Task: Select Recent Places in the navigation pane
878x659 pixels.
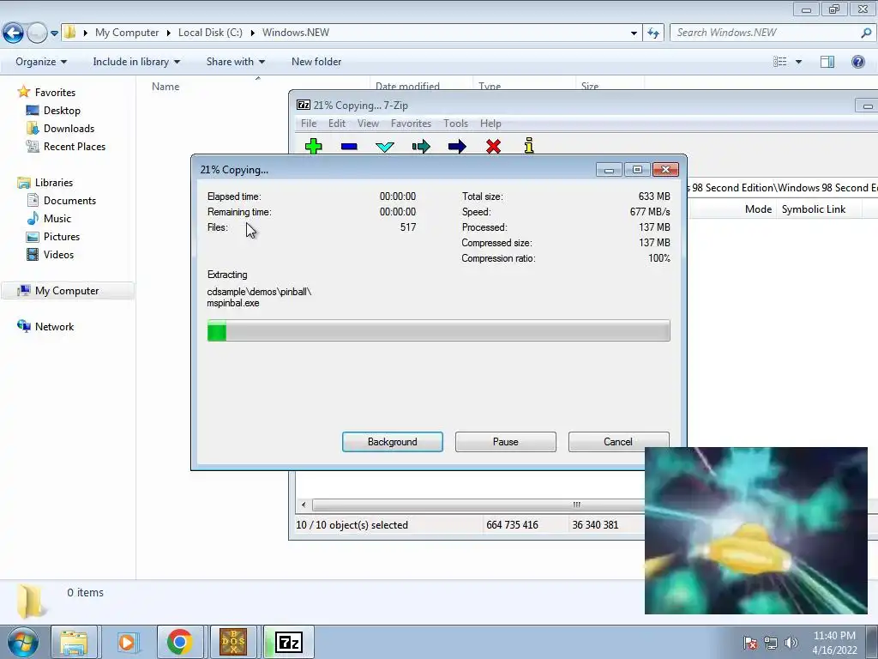Action: [x=74, y=146]
